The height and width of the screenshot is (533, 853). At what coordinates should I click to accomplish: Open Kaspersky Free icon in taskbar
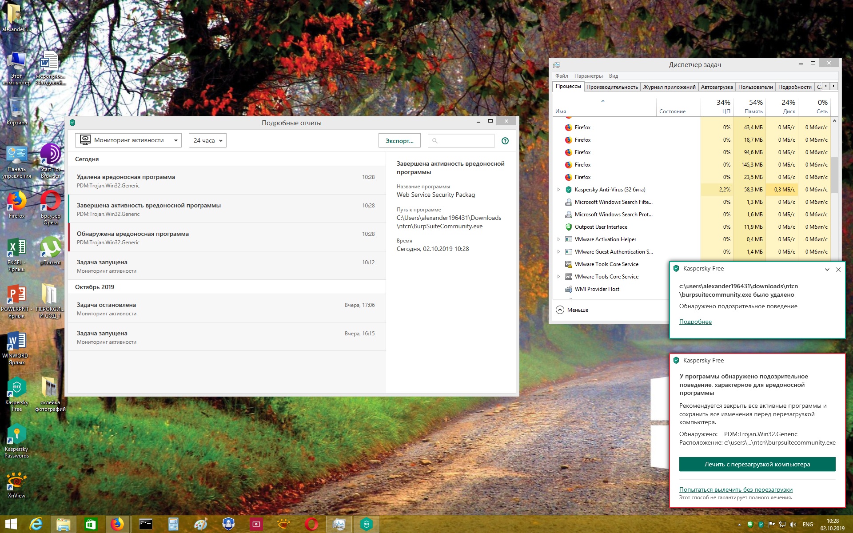(x=366, y=524)
